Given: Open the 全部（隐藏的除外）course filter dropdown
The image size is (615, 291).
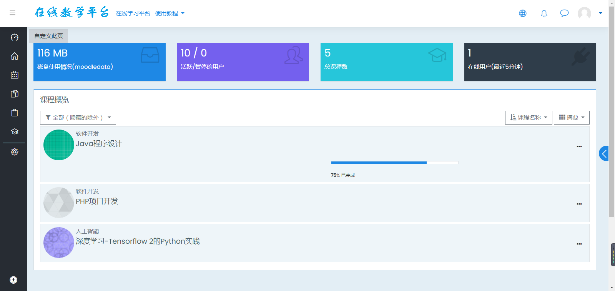Looking at the screenshot, I should pyautogui.click(x=78, y=118).
